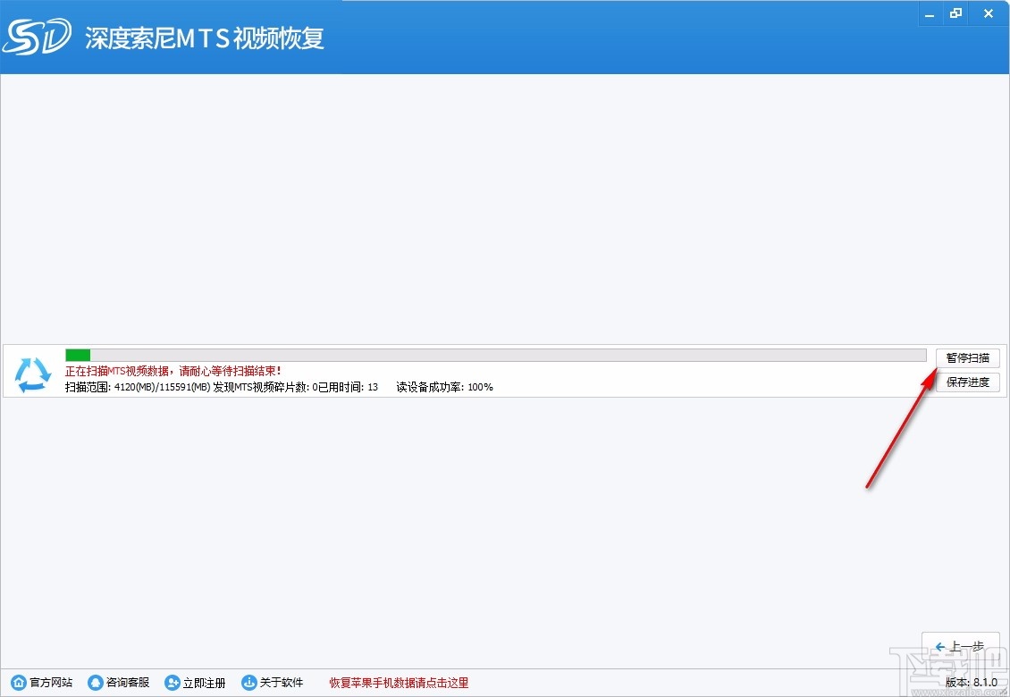Viewport: 1010px width, 697px height.
Task: Click the restore window icon
Action: point(956,13)
